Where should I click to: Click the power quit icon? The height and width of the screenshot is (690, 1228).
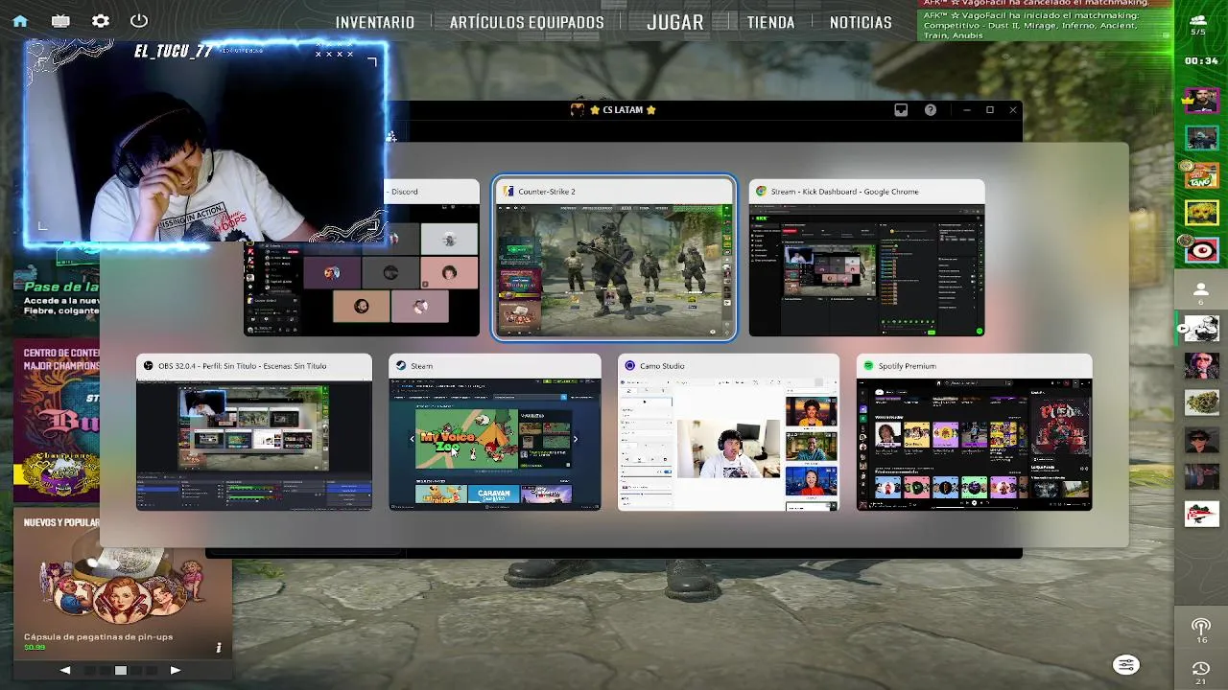tap(139, 20)
